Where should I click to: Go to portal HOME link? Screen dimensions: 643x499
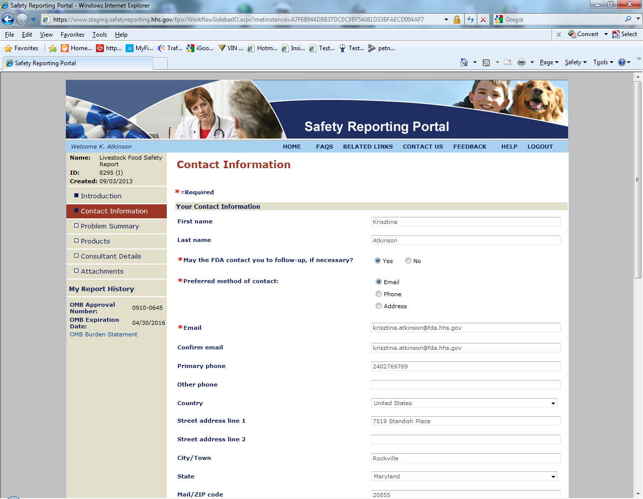(292, 147)
